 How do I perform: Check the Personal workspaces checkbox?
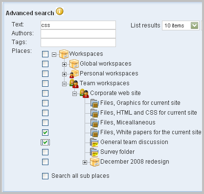[x=45, y=73]
